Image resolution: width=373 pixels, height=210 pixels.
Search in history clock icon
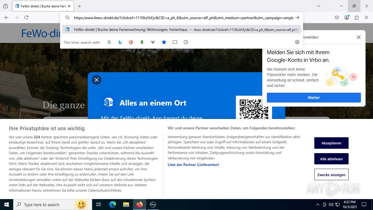(x=186, y=42)
